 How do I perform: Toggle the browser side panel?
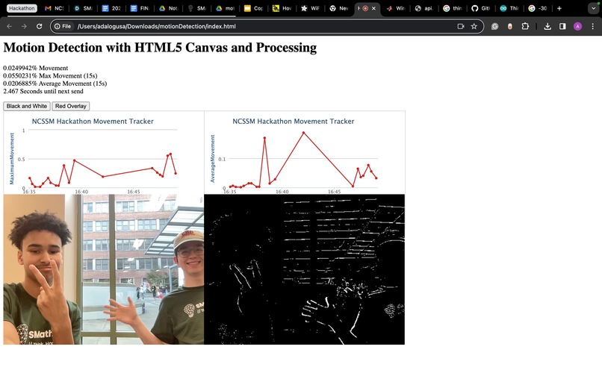[562, 26]
